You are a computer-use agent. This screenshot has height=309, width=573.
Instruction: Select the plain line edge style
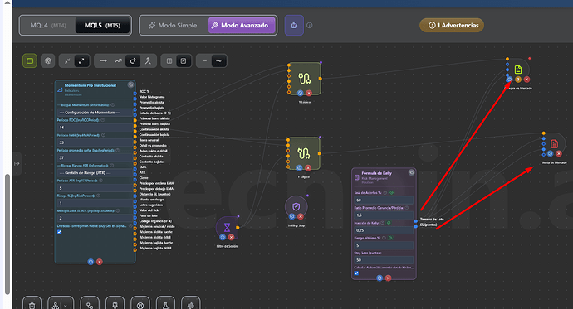(x=204, y=60)
